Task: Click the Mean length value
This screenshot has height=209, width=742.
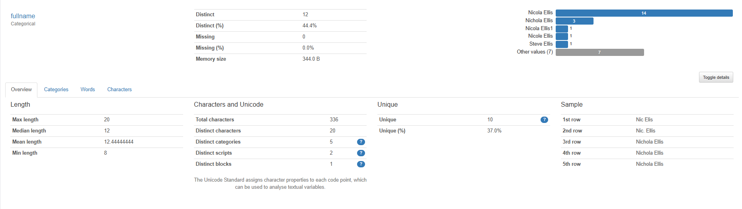Action: (119, 142)
